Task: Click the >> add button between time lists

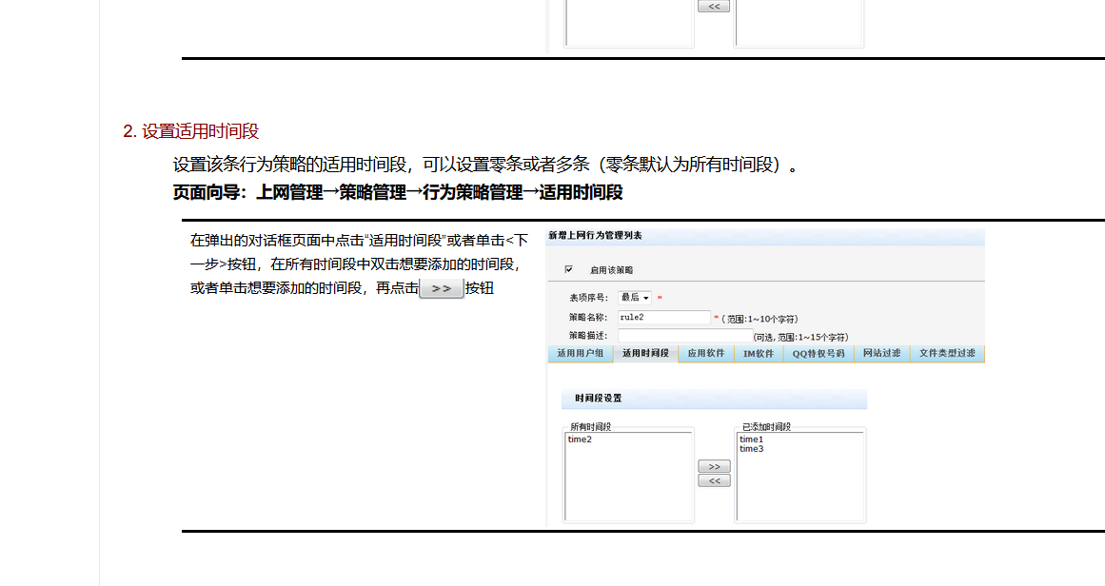Action: (714, 466)
